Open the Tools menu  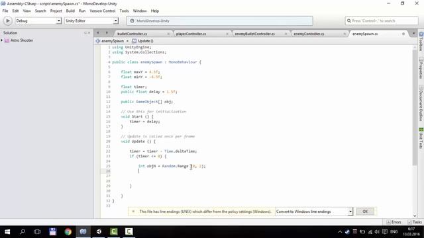124,11
